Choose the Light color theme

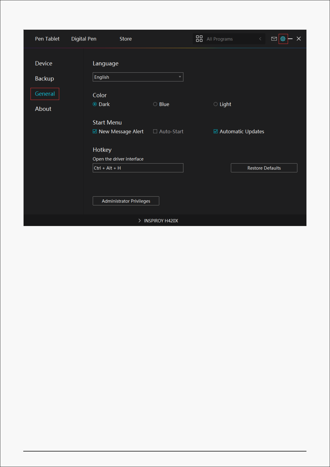pyautogui.click(x=216, y=104)
